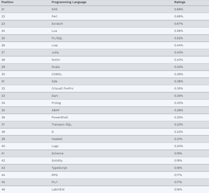The width and height of the screenshot is (209, 193).
Task: Click the Transact-SQL language cell
Action: click(x=62, y=124)
